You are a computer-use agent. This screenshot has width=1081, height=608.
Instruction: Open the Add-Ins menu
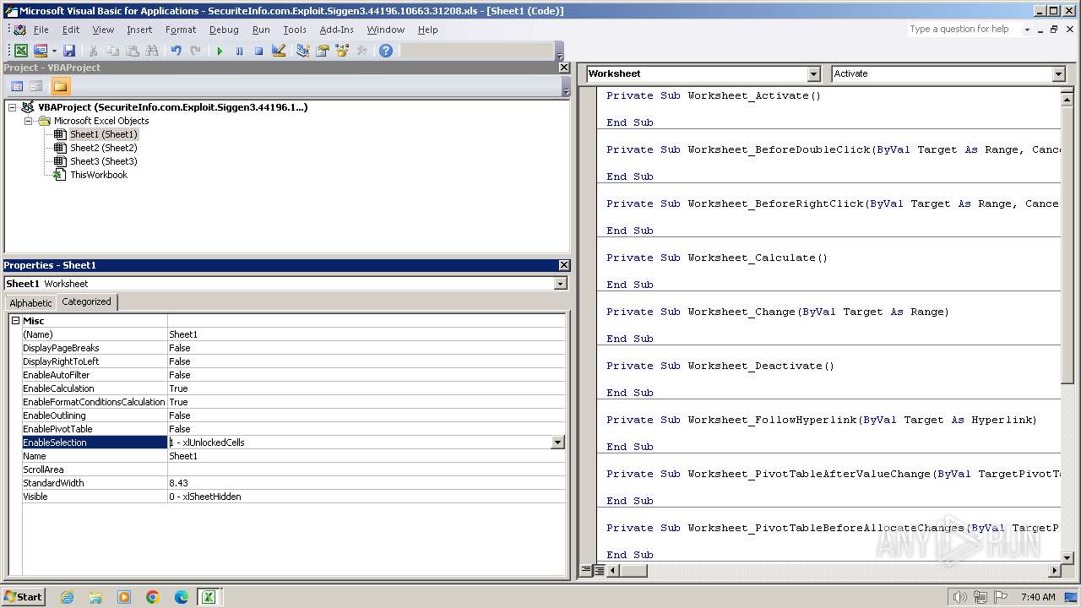pos(336,30)
